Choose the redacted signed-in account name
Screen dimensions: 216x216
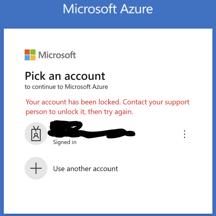click(x=91, y=129)
